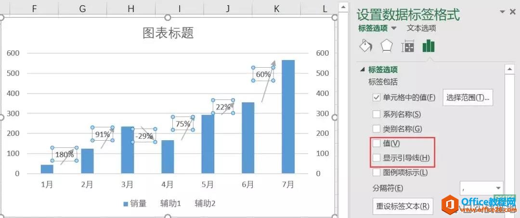Screen dimensions: 520x218
Task: Select column F header
Action: pos(34,9)
